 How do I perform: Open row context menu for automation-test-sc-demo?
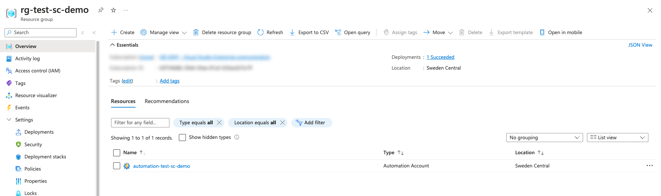click(x=649, y=166)
